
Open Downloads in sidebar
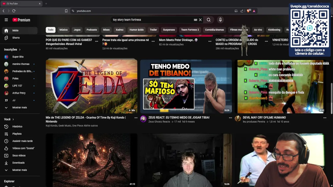20,163
